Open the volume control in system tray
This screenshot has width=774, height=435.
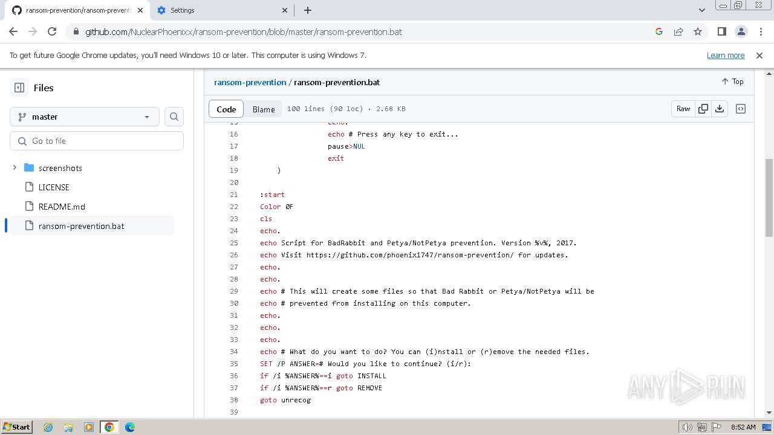click(688, 427)
